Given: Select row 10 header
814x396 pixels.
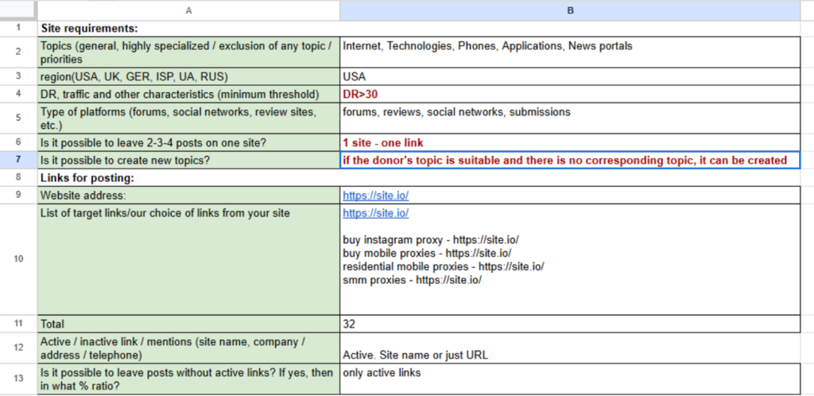Looking at the screenshot, I should [19, 259].
